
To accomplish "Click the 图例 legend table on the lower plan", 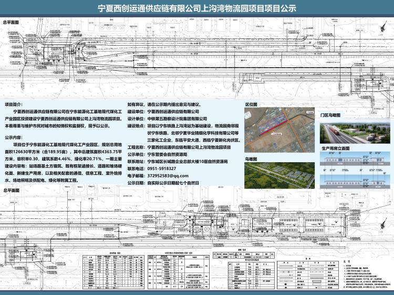I will 308,275.
